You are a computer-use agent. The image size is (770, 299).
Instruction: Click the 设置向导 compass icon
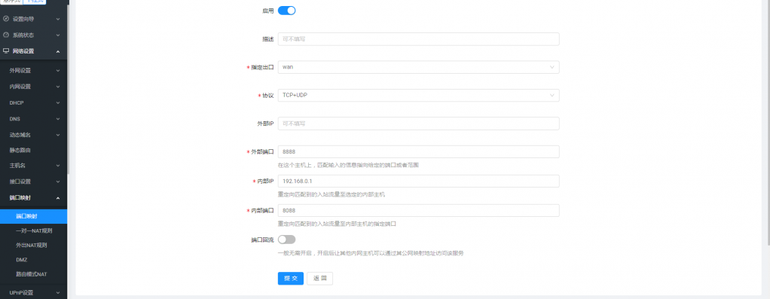[x=6, y=19]
